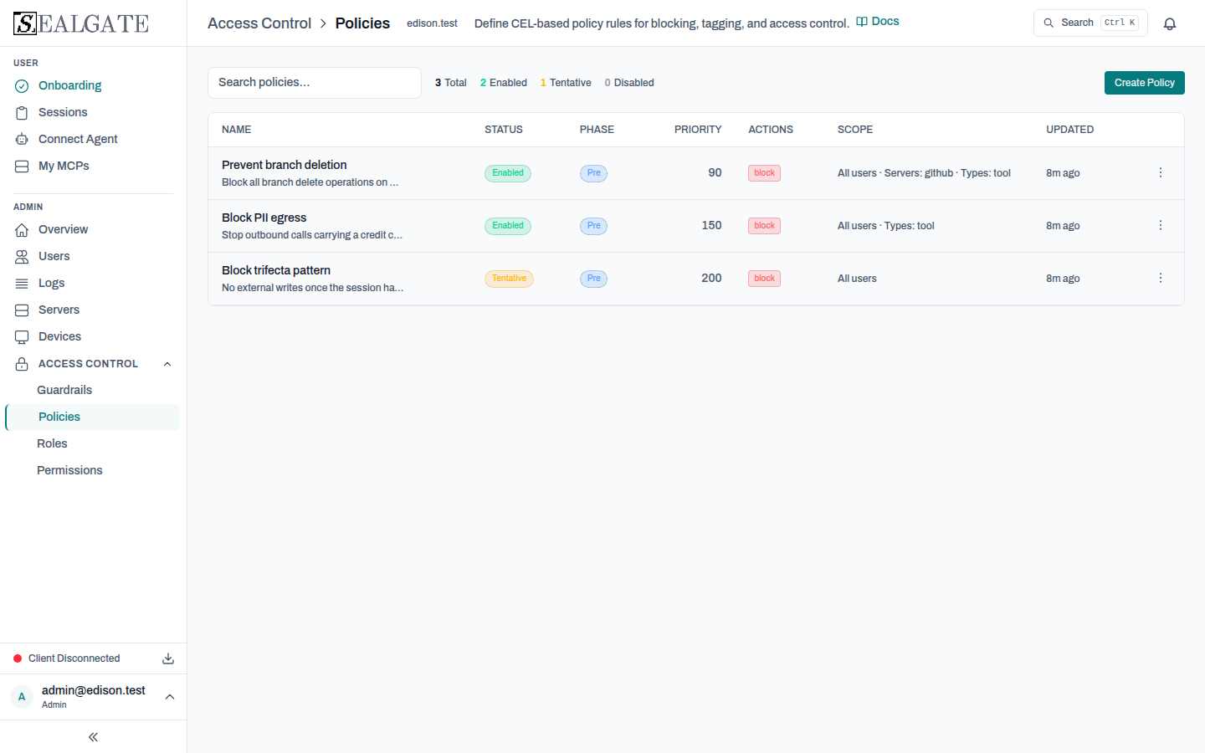Collapse the Access Control section chevron
The width and height of the screenshot is (1205, 753).
coord(167,364)
